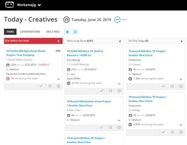The height and width of the screenshot is (145, 187).
Task: Click the blue refresh button
Action: click(x=75, y=32)
